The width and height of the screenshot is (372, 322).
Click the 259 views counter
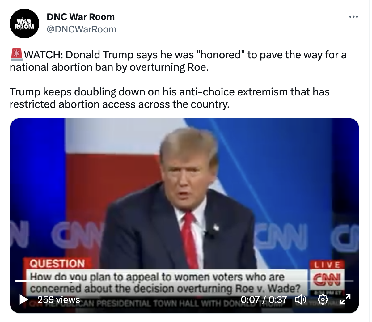pos(59,299)
